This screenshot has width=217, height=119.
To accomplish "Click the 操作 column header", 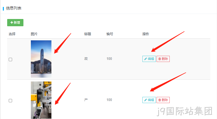I will click(146, 34).
